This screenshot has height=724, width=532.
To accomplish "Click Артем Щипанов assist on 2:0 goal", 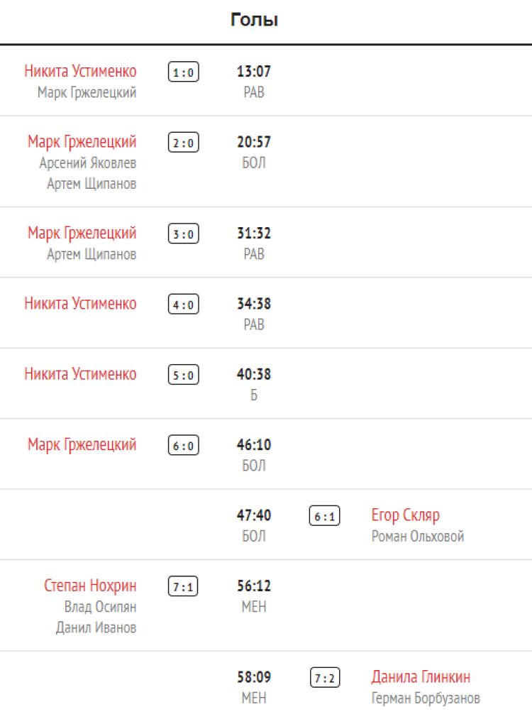I will [x=92, y=184].
